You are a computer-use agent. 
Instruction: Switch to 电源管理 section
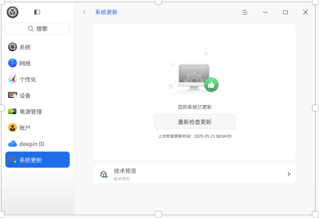pyautogui.click(x=38, y=111)
